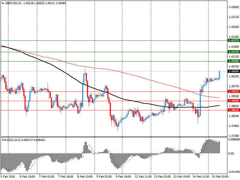
Task: Click the 1.37380 price scale value
Action: 234,136
